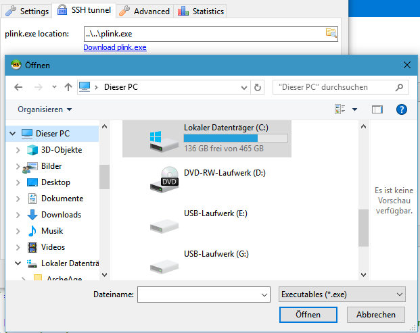Go forward using the forward arrow
Image resolution: width=420 pixels, height=333 pixels.
[39, 87]
